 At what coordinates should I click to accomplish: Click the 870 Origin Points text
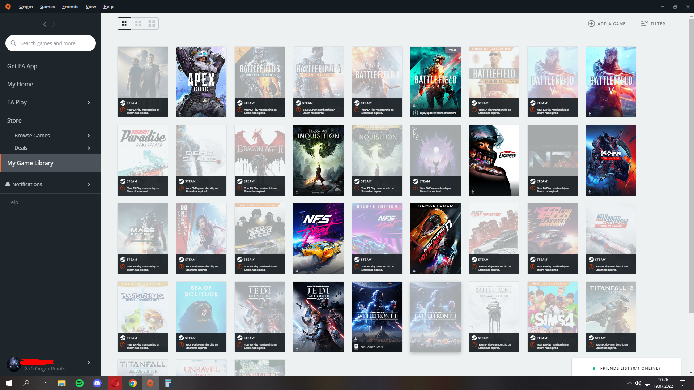pos(45,369)
